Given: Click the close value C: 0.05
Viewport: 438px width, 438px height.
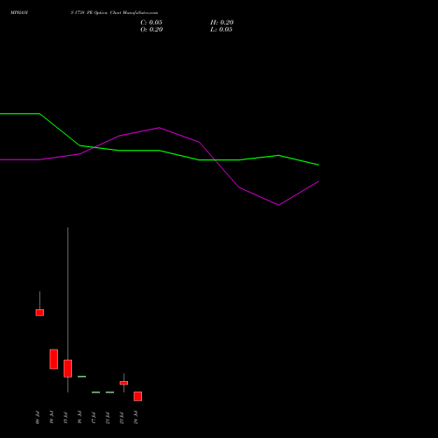Looking at the screenshot, I should [x=152, y=23].
